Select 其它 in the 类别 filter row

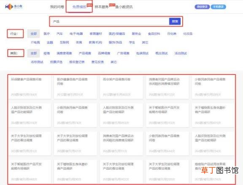113,62
